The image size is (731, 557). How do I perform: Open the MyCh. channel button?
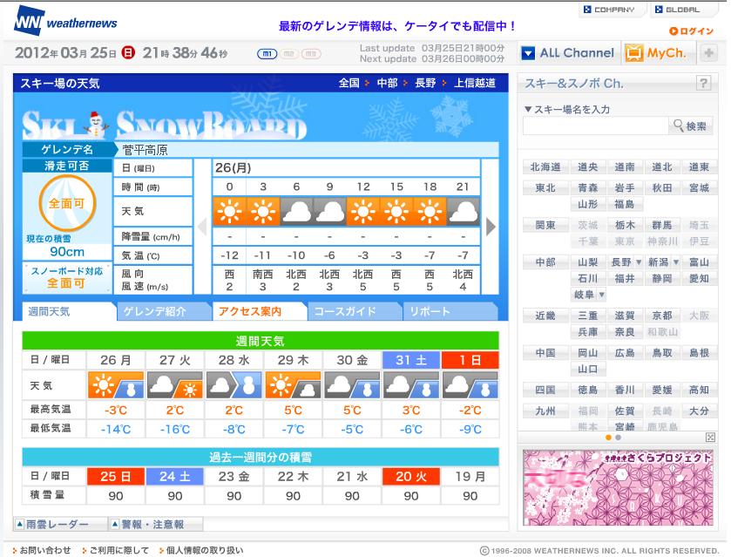(656, 53)
